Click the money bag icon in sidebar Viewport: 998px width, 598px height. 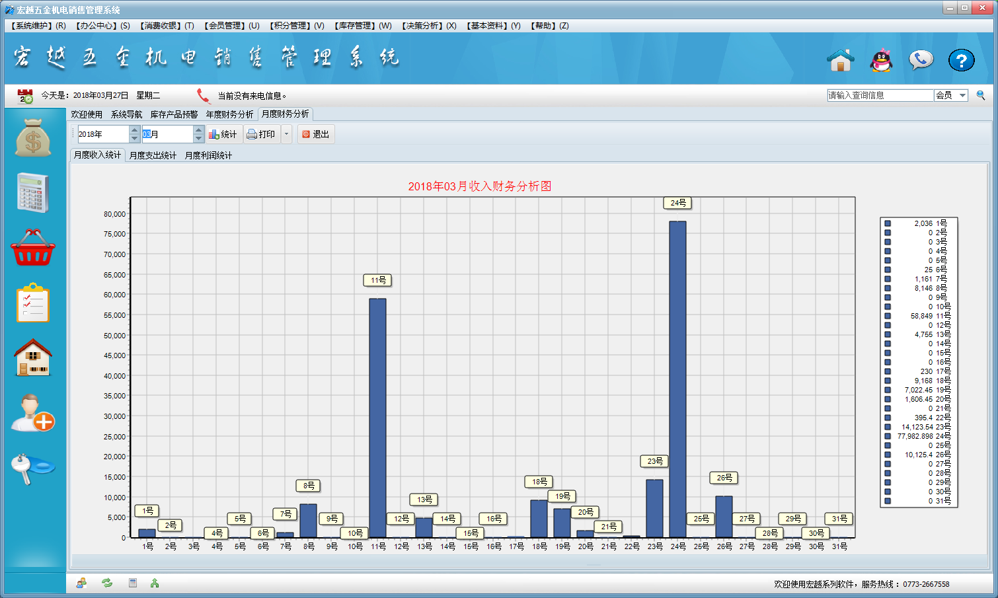click(x=33, y=138)
